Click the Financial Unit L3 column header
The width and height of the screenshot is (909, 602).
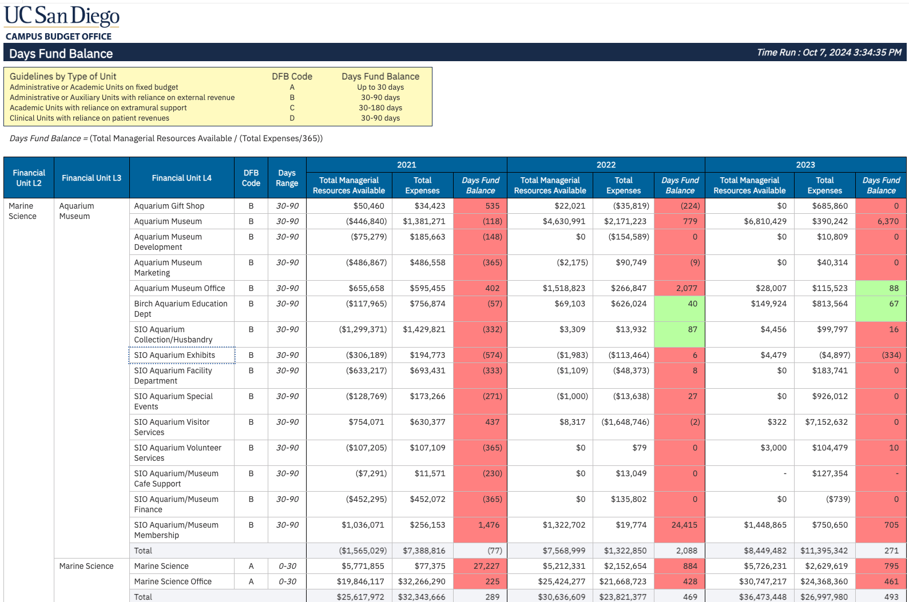(x=92, y=178)
